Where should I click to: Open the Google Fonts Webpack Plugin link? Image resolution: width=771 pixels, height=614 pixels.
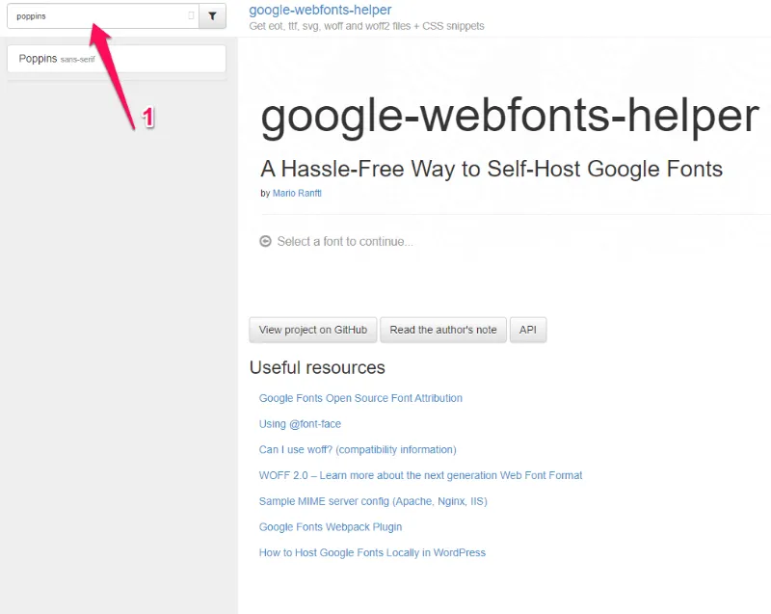pyautogui.click(x=331, y=526)
